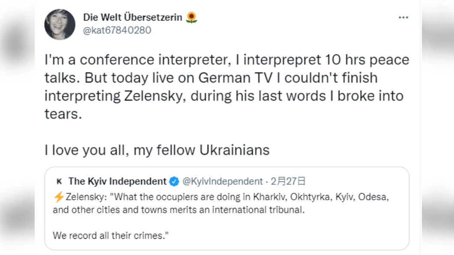The width and height of the screenshot is (454, 255).
Task: Click the lightning bolt emoji in quote
Action: tap(59, 197)
